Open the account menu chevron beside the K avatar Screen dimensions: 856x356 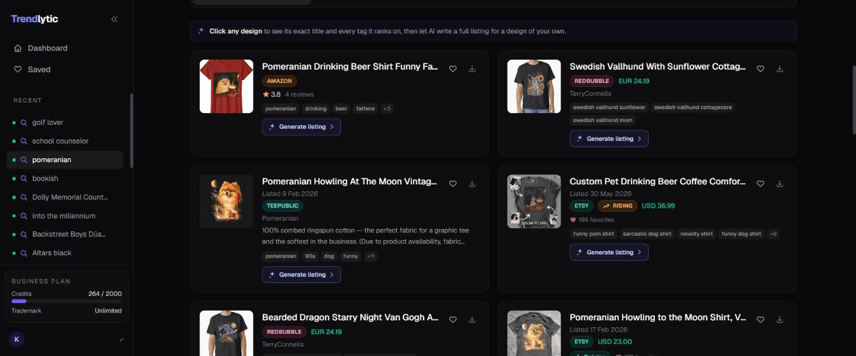tap(121, 339)
